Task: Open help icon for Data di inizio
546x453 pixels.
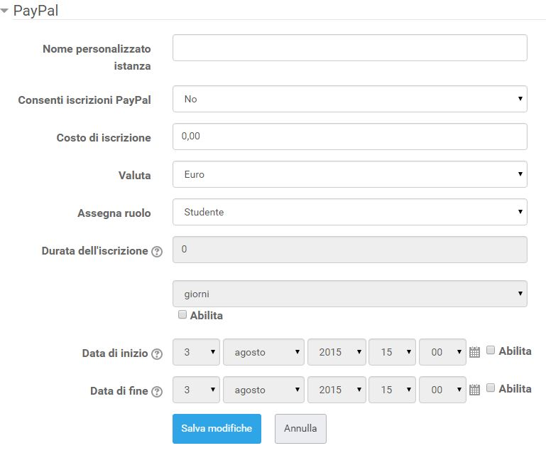Action: (157, 354)
